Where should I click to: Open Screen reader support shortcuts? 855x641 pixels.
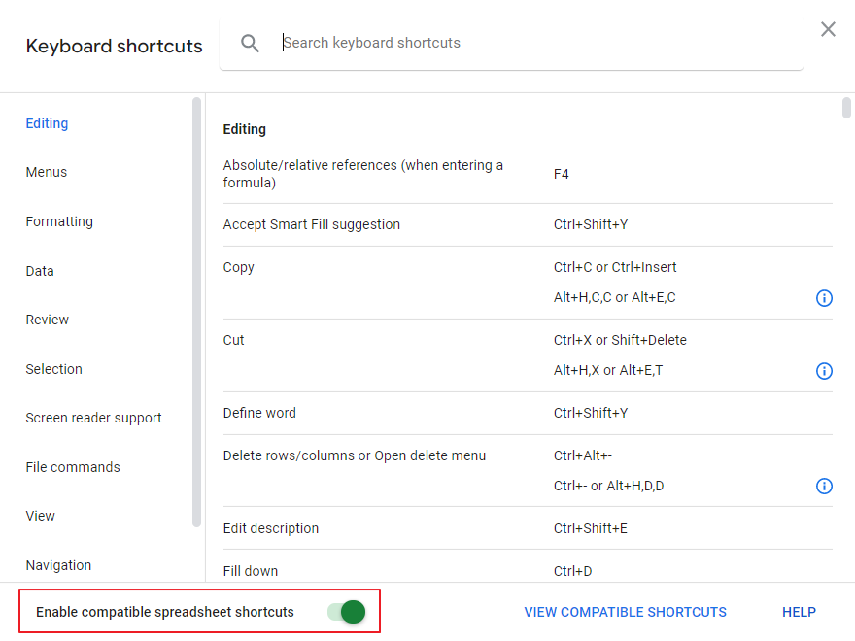93,418
